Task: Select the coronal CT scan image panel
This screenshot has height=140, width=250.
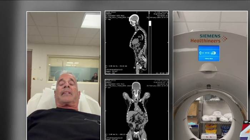Action: point(137,109)
